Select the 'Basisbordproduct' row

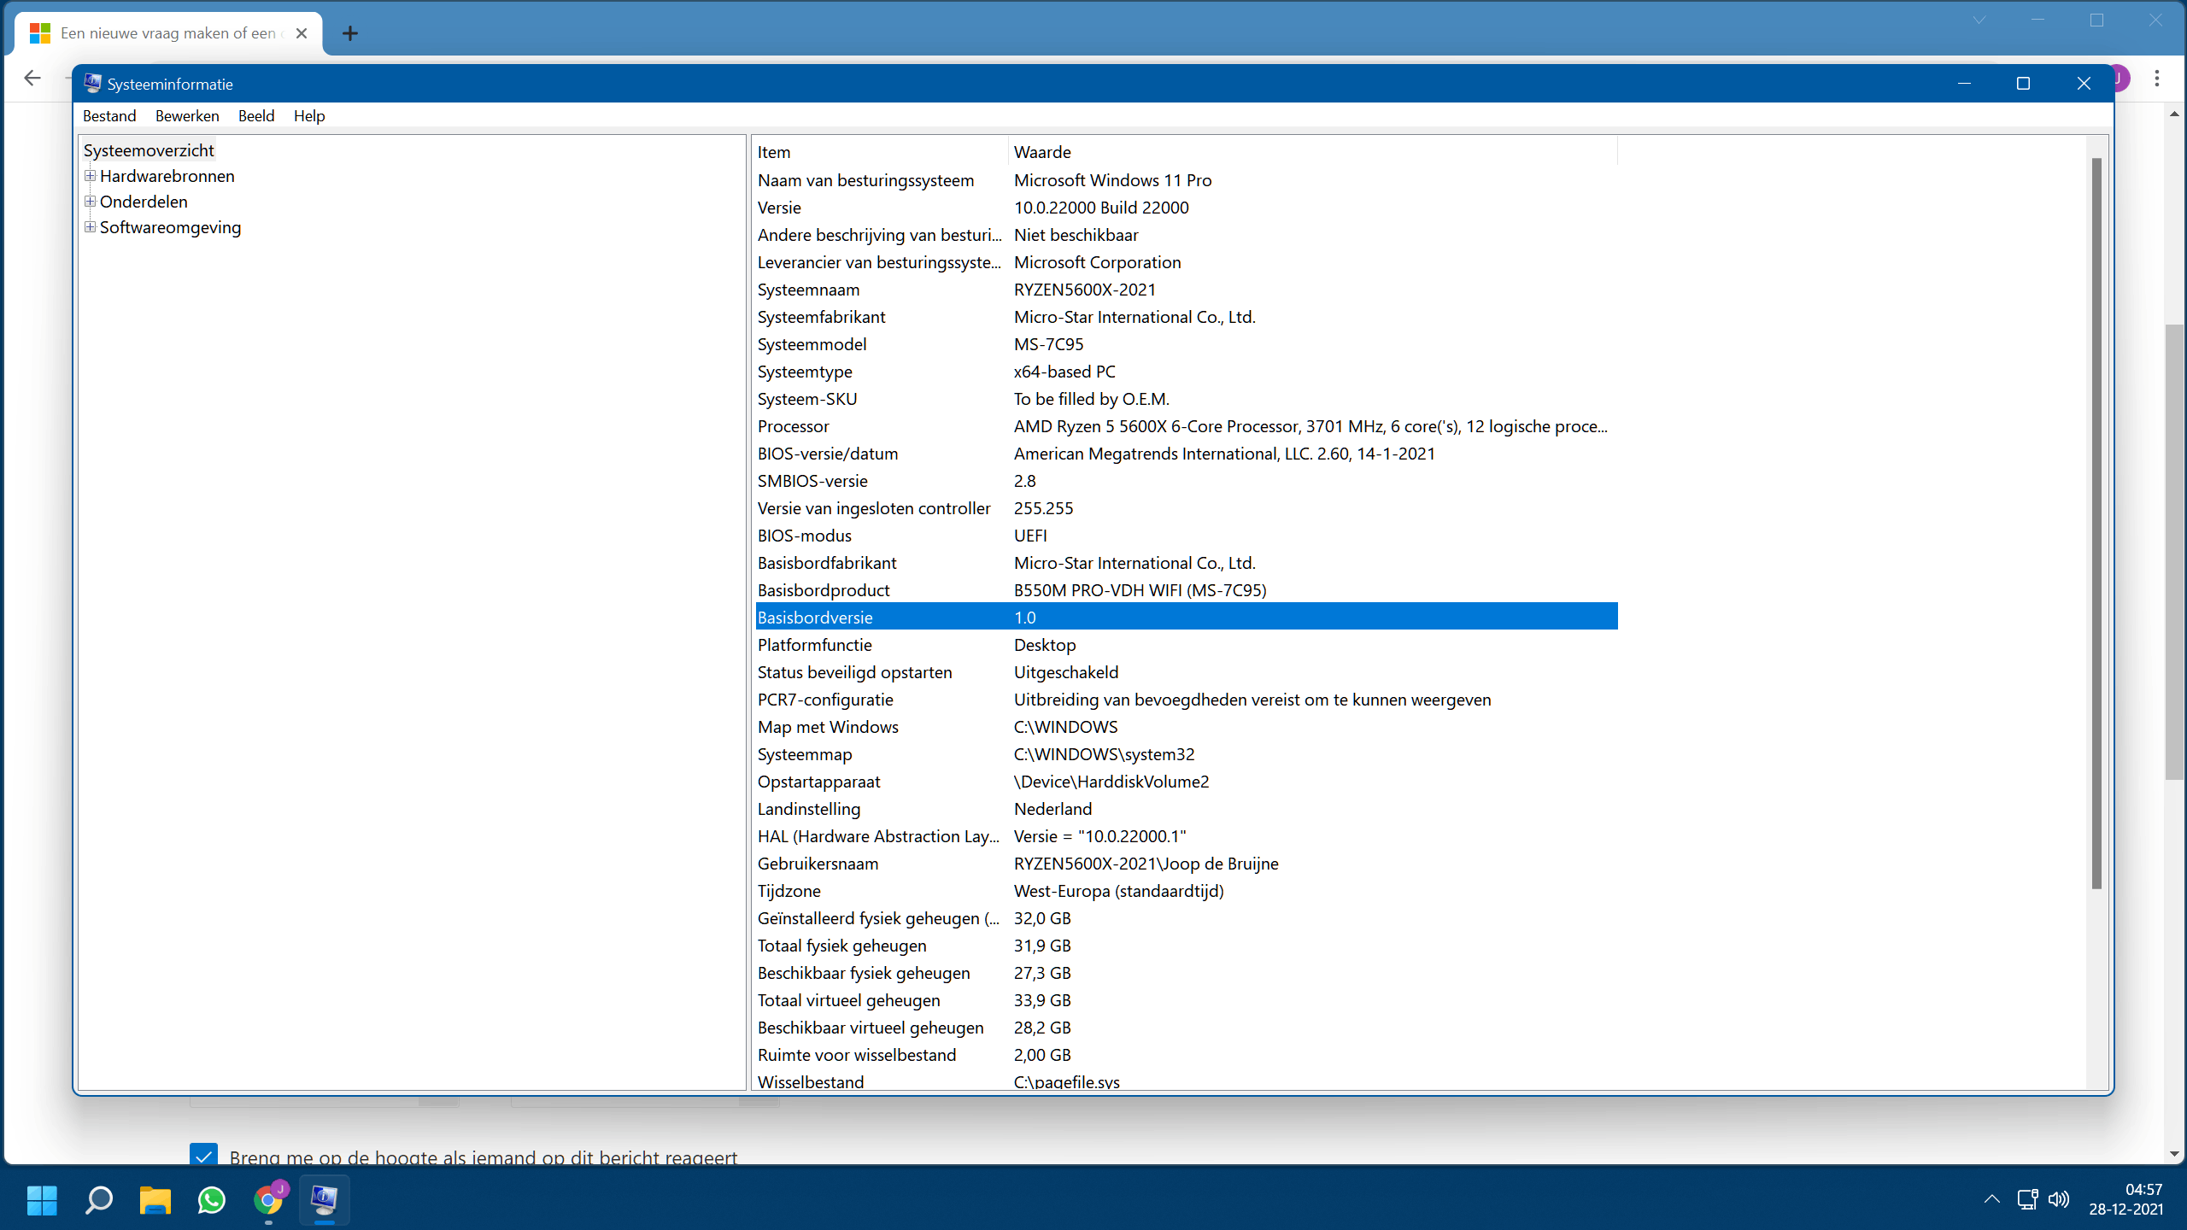[1187, 590]
